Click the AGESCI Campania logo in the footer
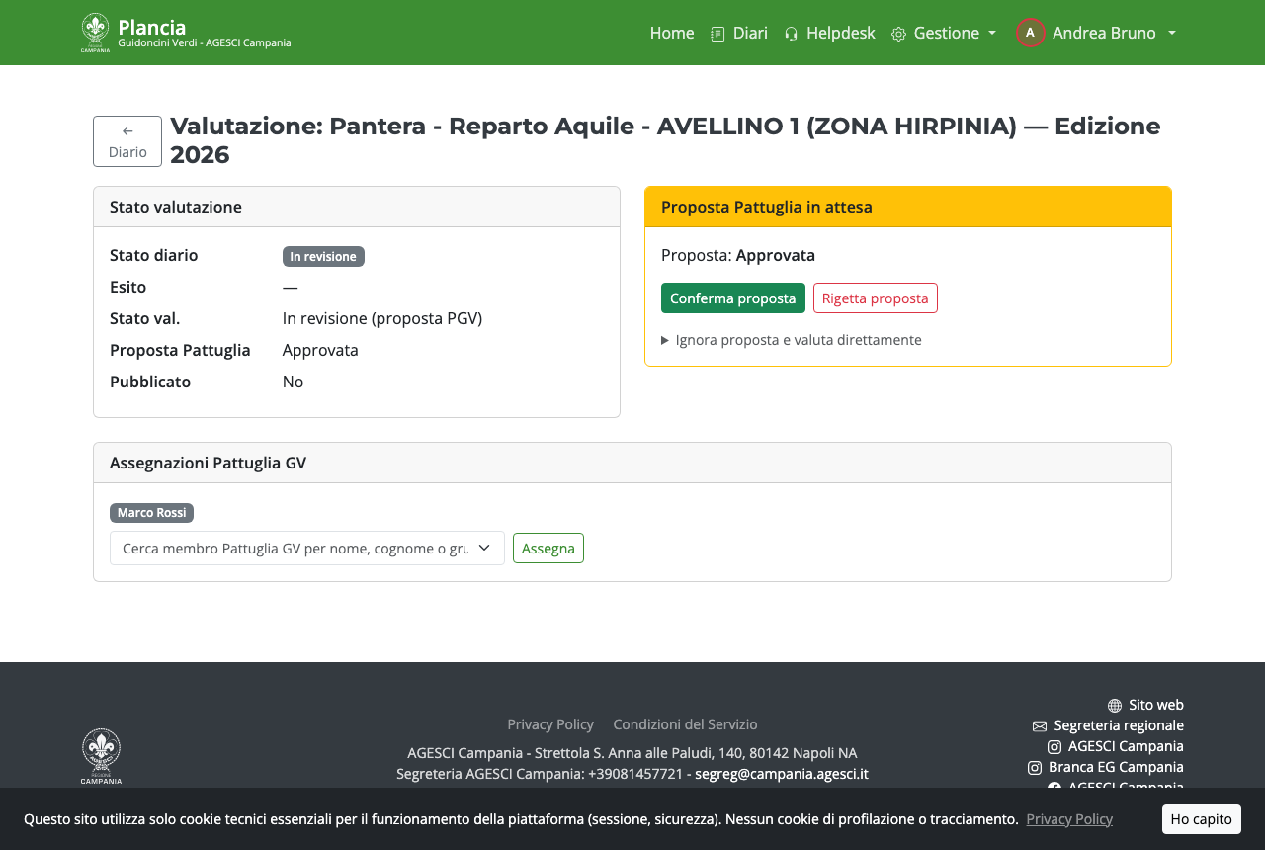 click(101, 756)
